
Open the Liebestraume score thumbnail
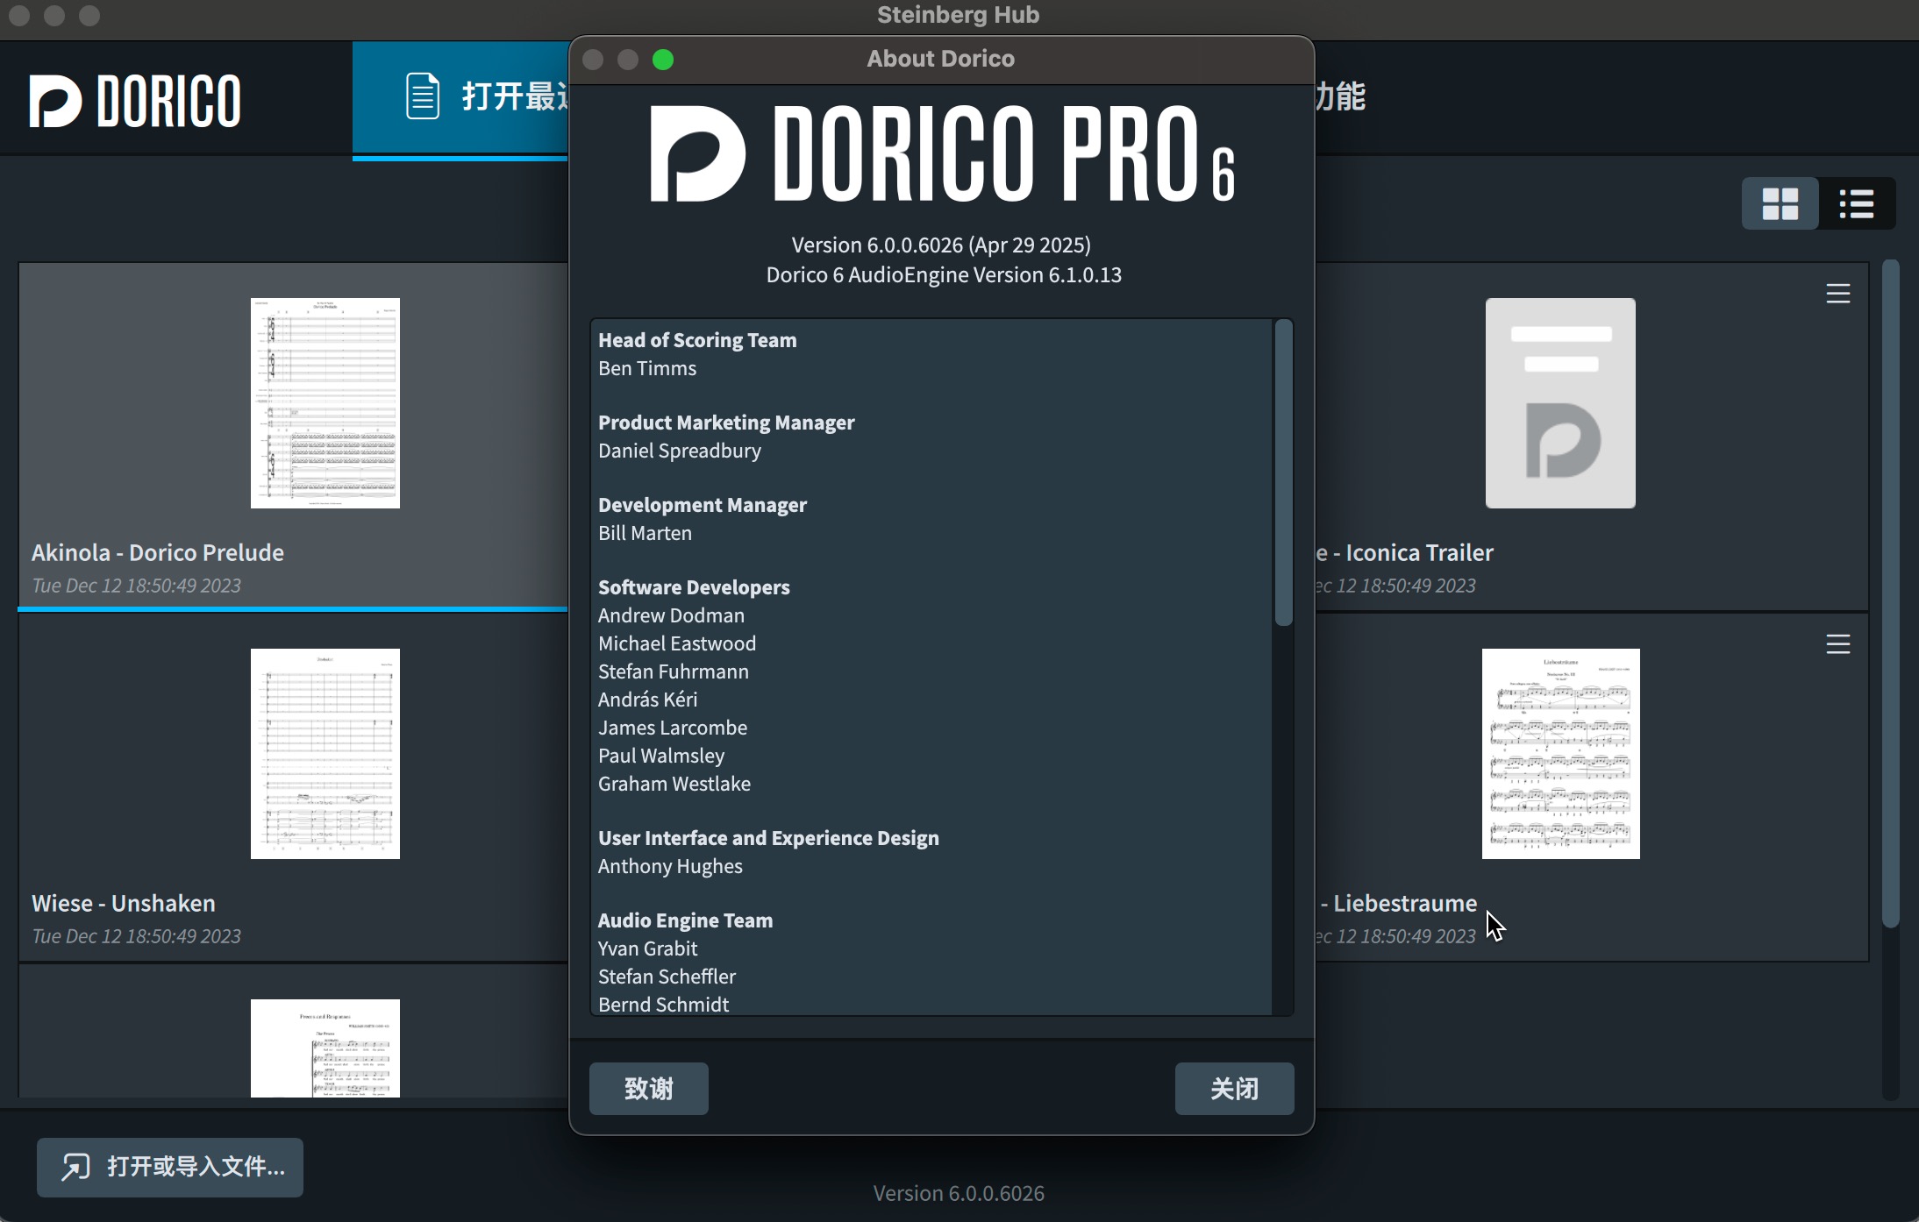[x=1561, y=754]
